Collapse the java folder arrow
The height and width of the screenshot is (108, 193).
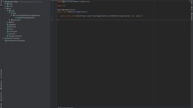click(9, 13)
